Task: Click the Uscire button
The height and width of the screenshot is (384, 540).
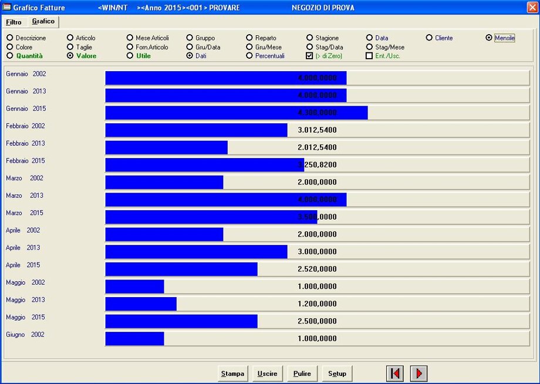Action: pos(267,373)
